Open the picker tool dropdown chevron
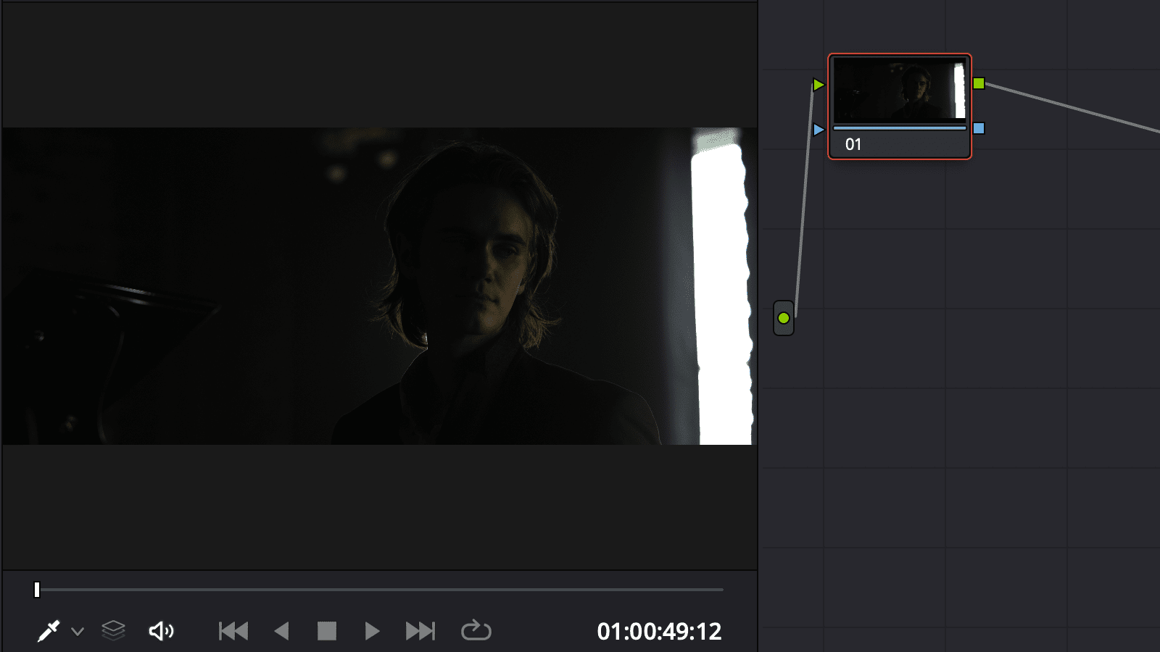 point(78,630)
